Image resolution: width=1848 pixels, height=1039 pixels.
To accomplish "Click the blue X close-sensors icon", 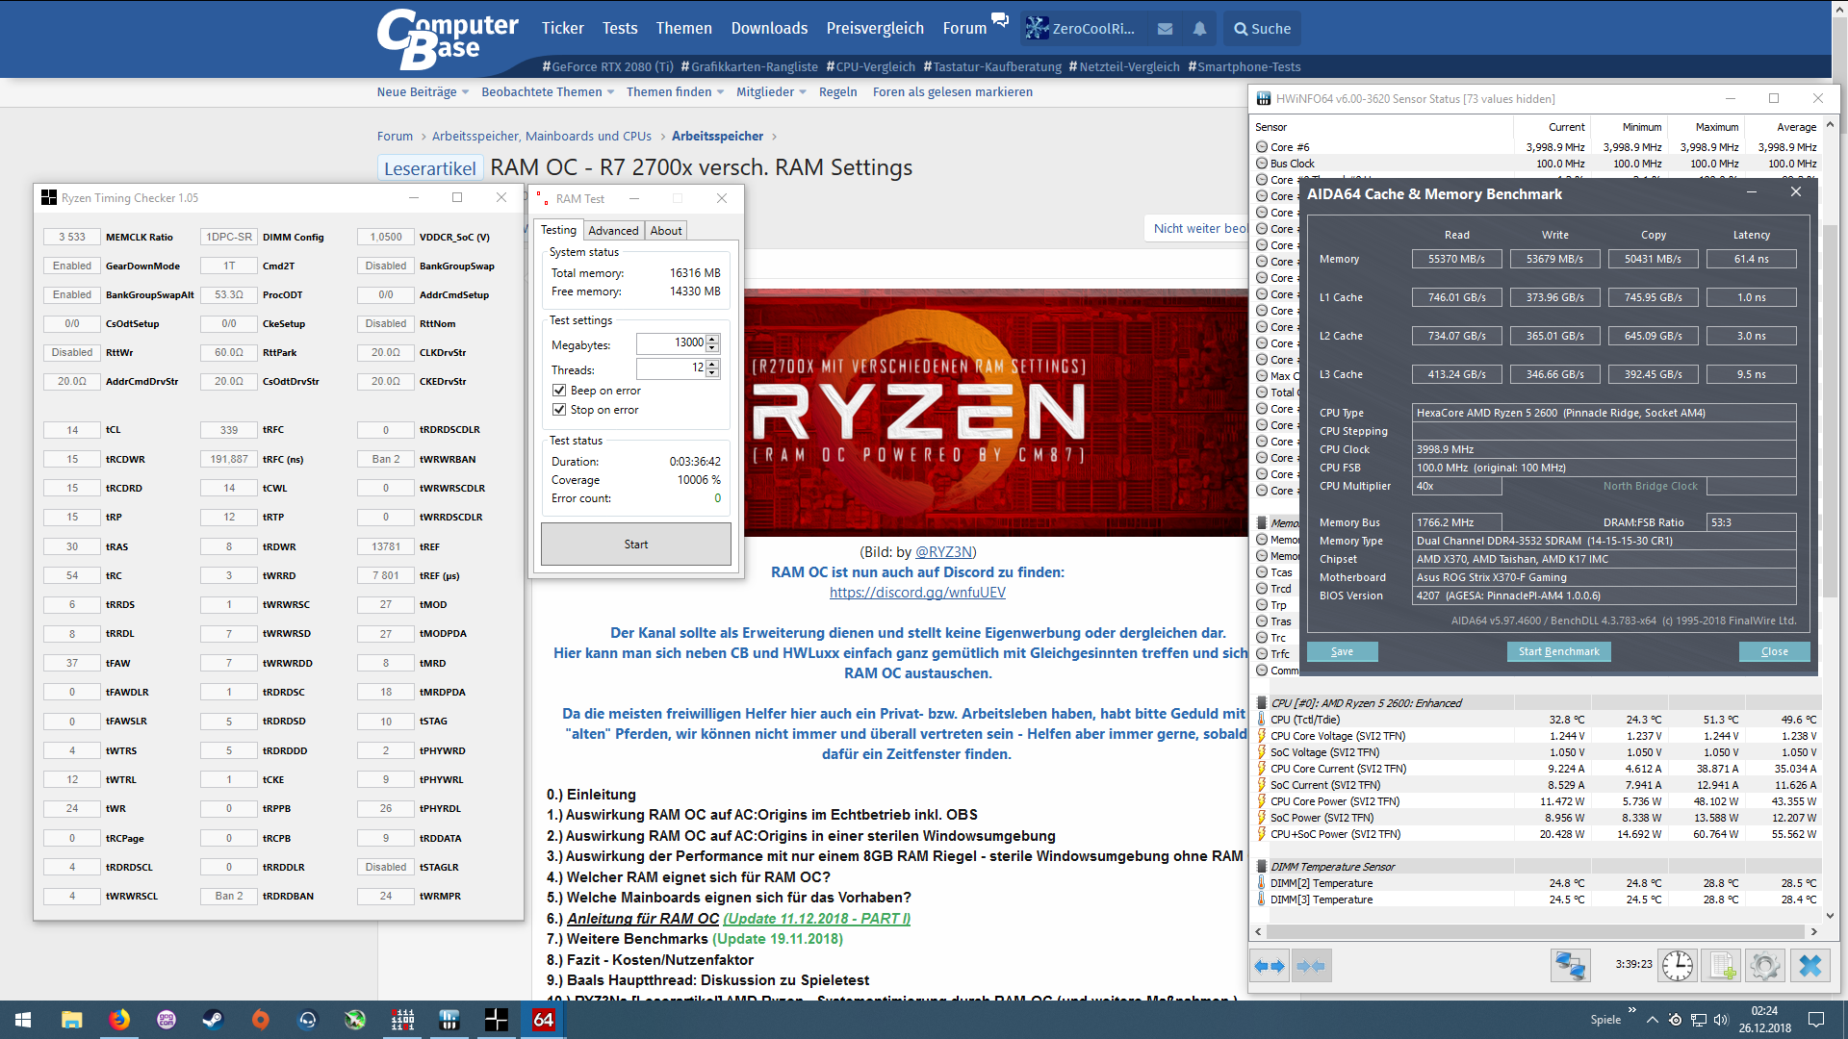I will (x=1810, y=965).
